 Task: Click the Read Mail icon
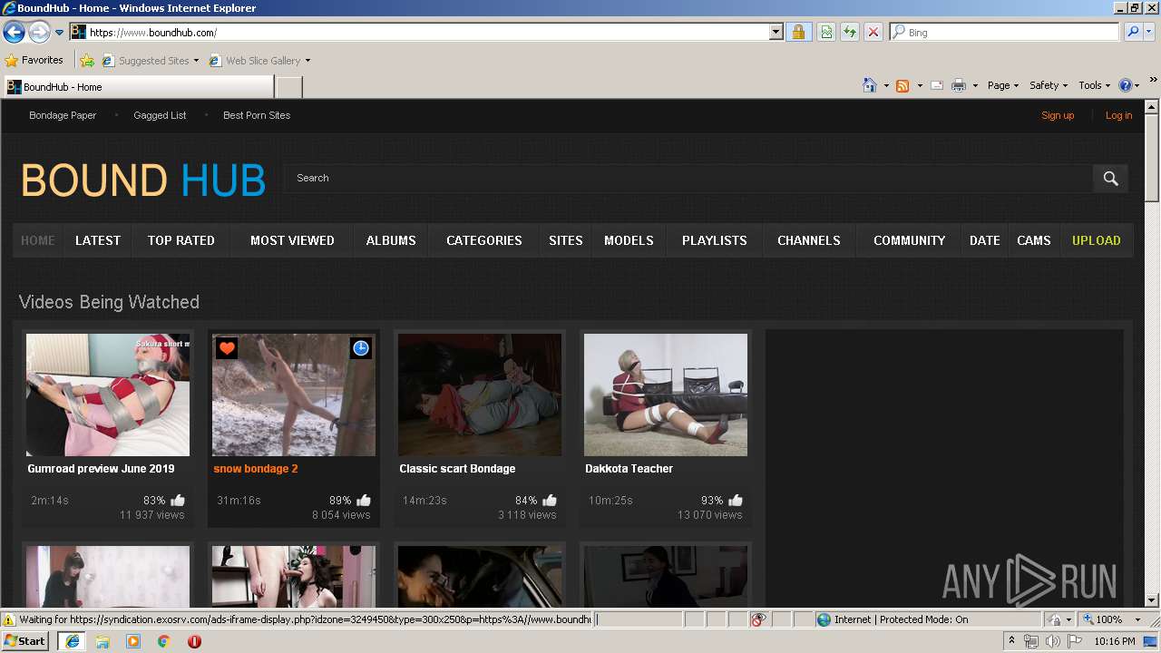pyautogui.click(x=937, y=85)
